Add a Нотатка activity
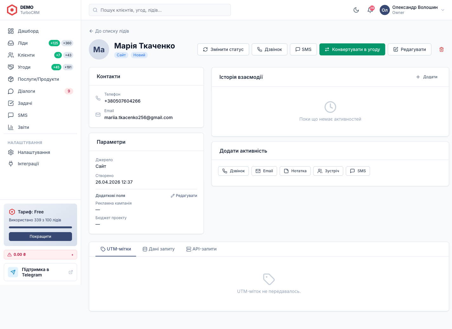Image resolution: width=452 pixels, height=329 pixels. click(295, 171)
